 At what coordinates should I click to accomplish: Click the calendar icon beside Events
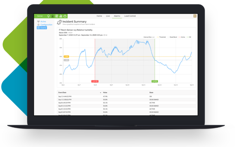pos(39,28)
